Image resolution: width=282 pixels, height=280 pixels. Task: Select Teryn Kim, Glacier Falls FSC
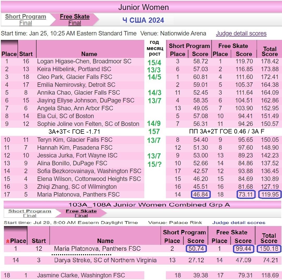(x=75, y=140)
